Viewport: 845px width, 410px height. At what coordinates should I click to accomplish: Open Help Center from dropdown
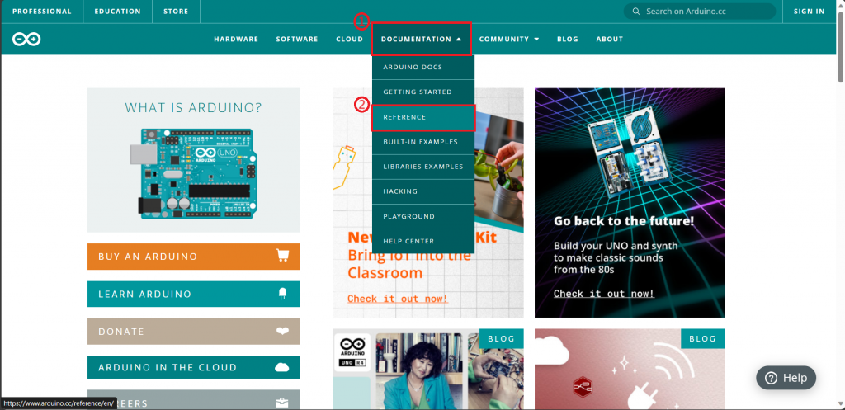[x=423, y=241]
